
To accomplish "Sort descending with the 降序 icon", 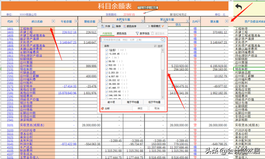I will click(113, 26).
